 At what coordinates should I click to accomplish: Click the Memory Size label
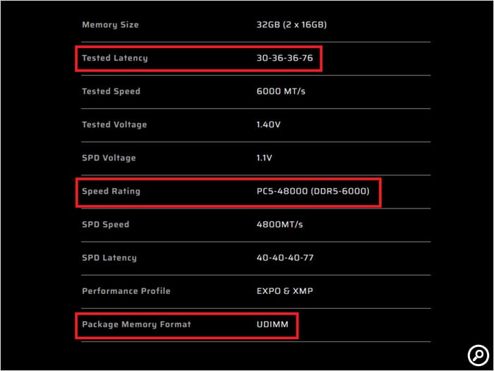click(110, 25)
